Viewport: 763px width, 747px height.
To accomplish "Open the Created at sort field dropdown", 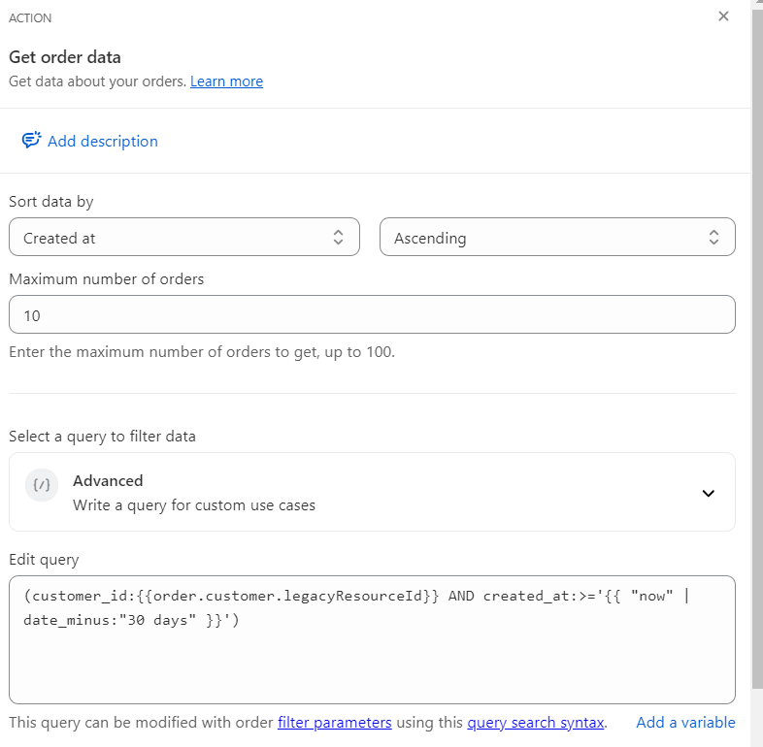I will (x=183, y=238).
